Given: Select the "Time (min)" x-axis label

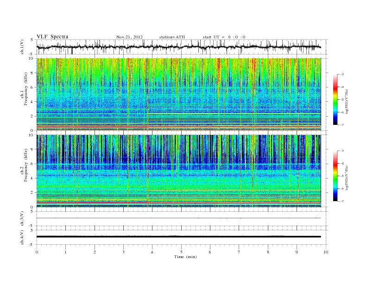Looking at the screenshot, I should pyautogui.click(x=185, y=257).
